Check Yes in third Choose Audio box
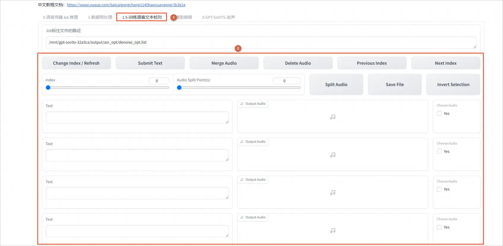Image resolution: width=503 pixels, height=246 pixels. point(439,189)
